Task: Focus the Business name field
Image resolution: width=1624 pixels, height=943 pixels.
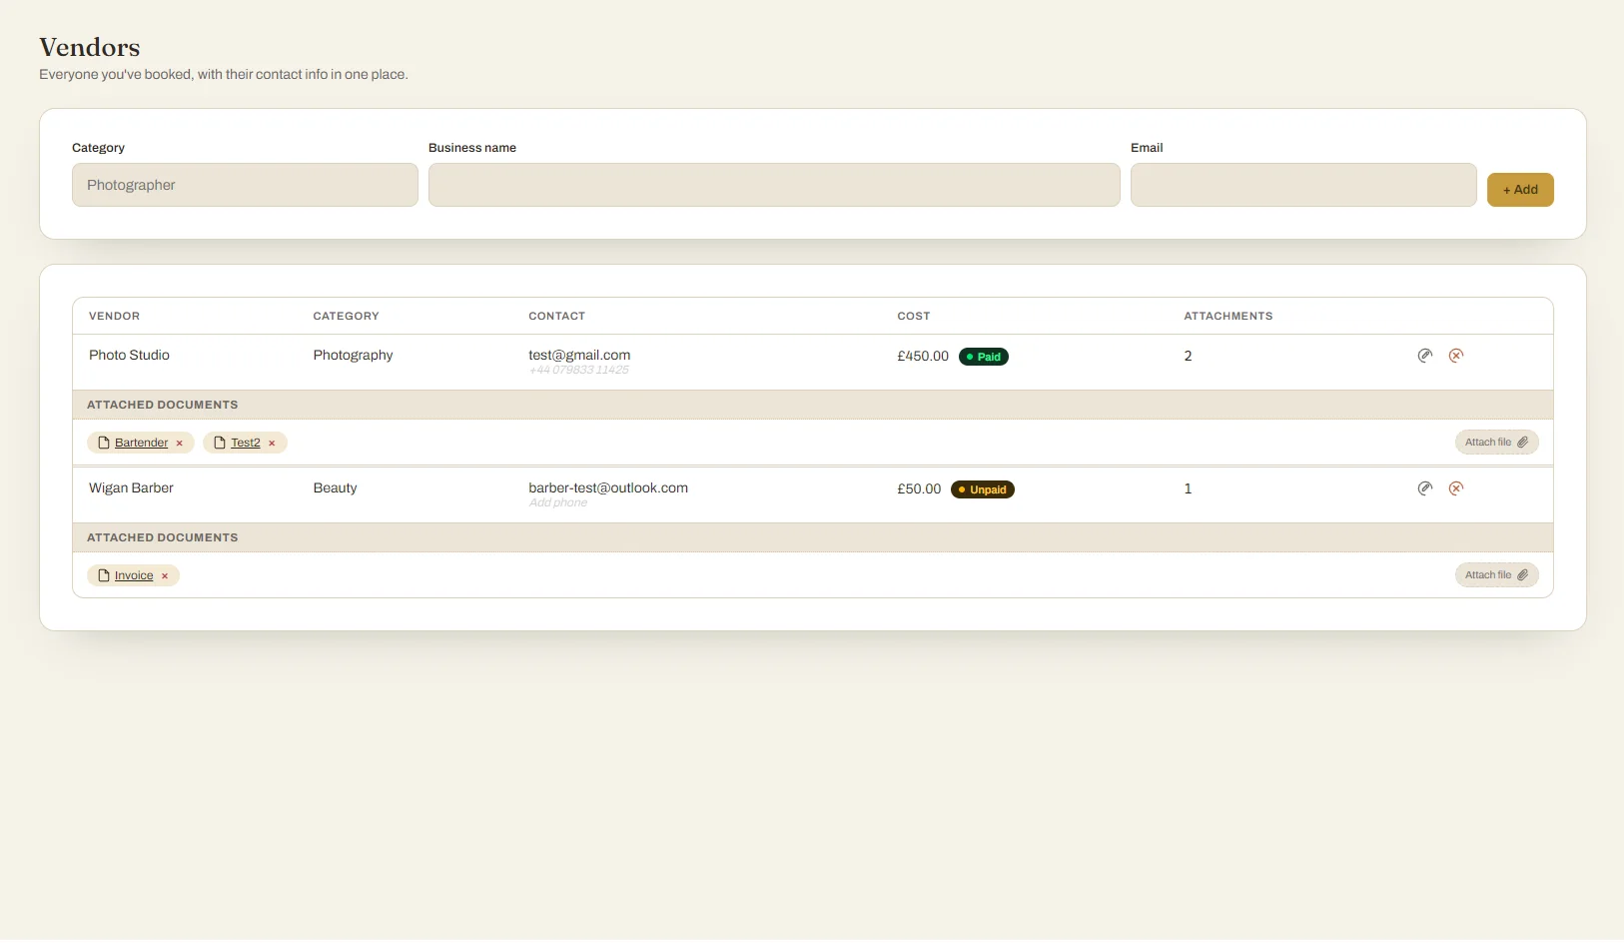Action: (x=774, y=185)
